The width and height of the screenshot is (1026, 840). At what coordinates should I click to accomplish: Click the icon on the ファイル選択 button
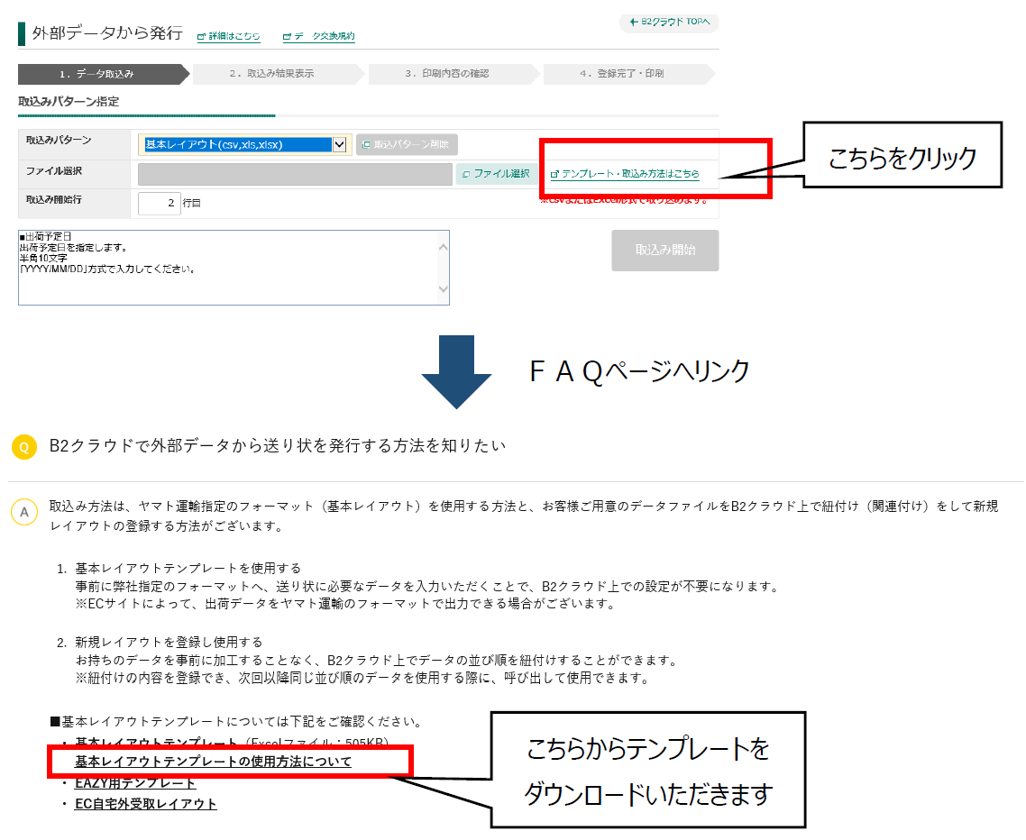[466, 174]
